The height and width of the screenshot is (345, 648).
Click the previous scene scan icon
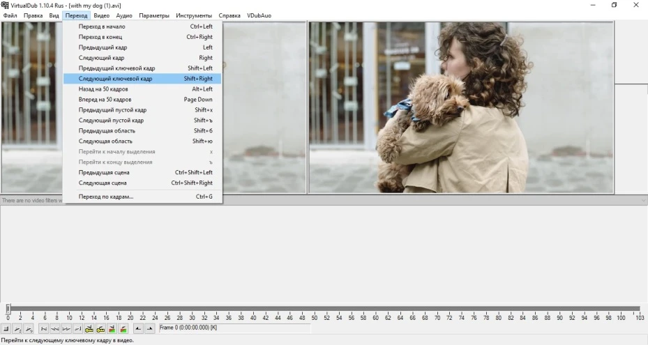[112, 328]
